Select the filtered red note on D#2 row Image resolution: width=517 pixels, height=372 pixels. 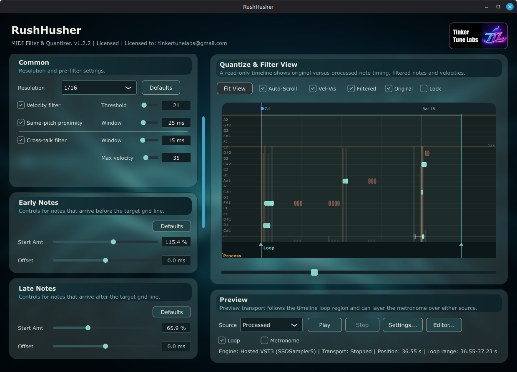427,153
